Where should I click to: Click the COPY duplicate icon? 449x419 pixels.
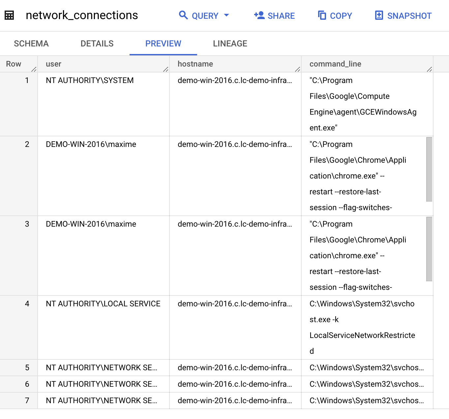pos(322,15)
